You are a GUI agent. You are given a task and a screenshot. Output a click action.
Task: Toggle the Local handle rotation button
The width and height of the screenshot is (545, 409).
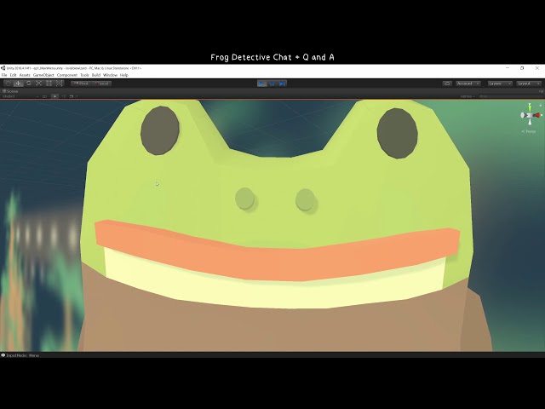pos(101,84)
